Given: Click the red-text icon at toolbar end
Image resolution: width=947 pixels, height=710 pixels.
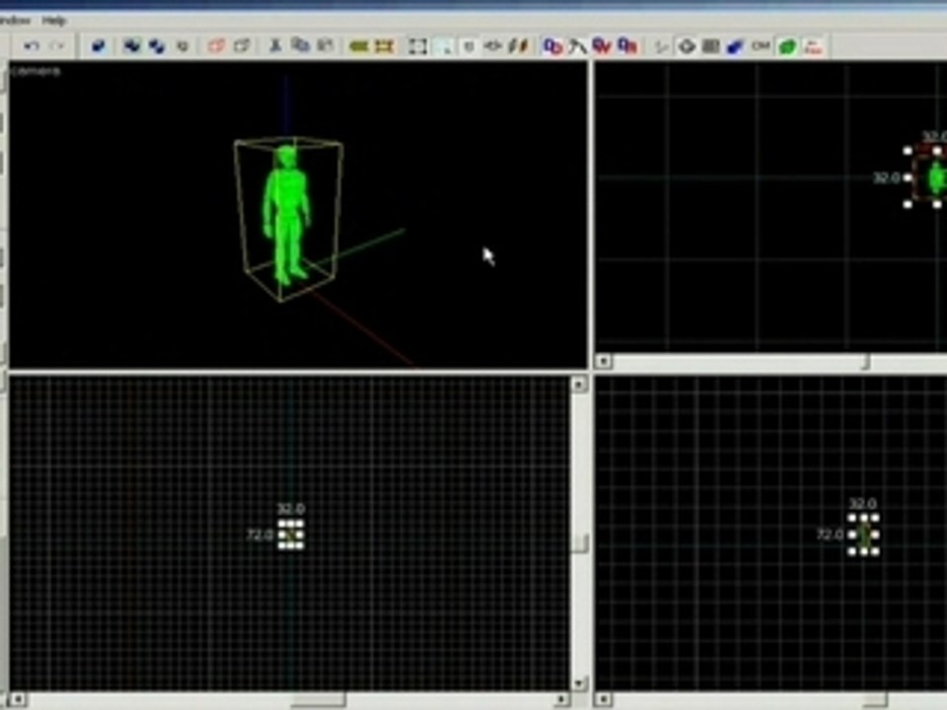Looking at the screenshot, I should pos(814,46).
